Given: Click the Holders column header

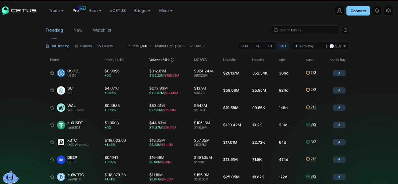Looking at the screenshot, I should [x=258, y=60].
